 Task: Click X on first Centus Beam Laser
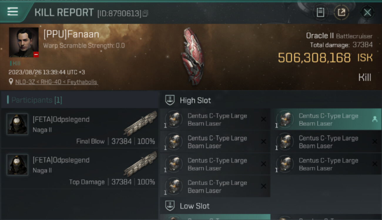[264, 119]
